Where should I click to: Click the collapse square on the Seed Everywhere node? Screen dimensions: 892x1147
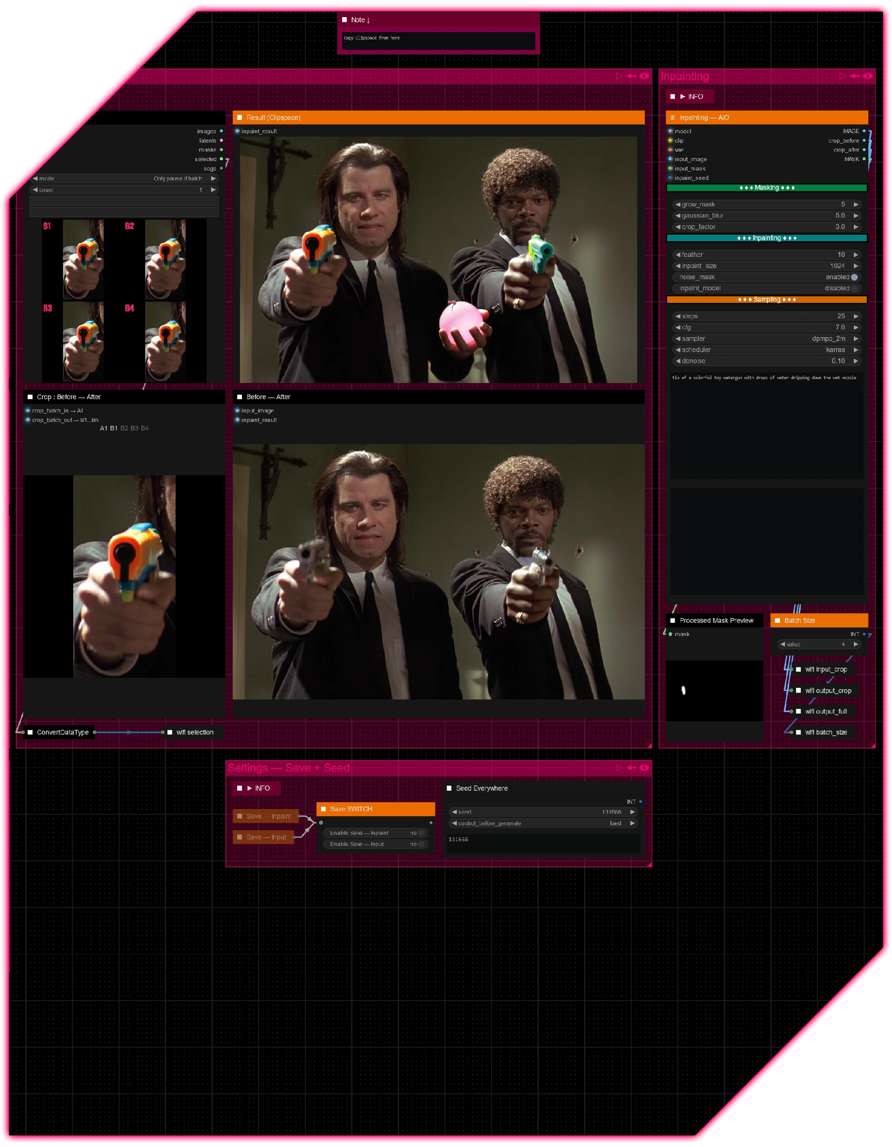(449, 789)
